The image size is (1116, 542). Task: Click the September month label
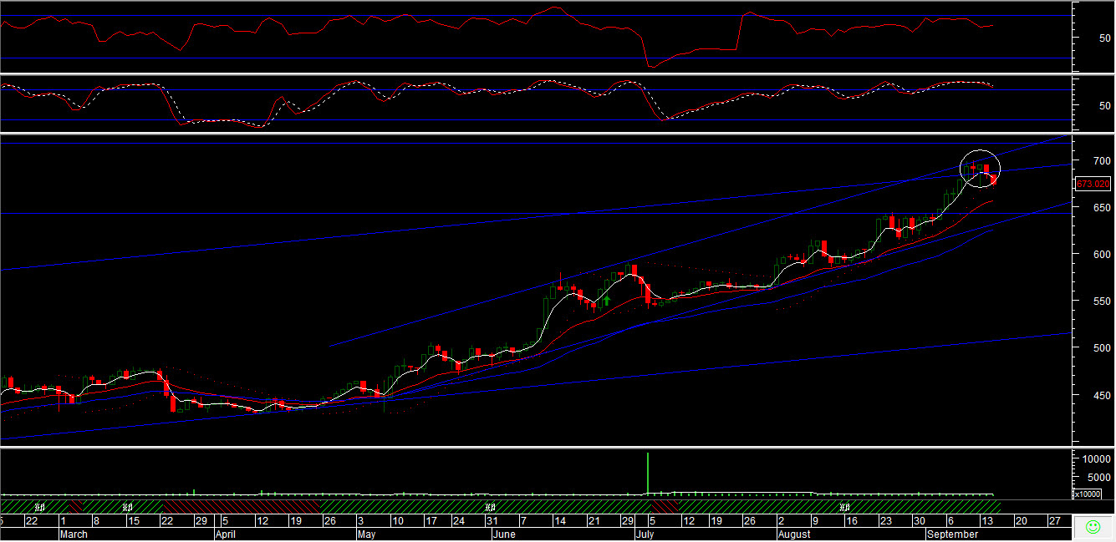952,534
